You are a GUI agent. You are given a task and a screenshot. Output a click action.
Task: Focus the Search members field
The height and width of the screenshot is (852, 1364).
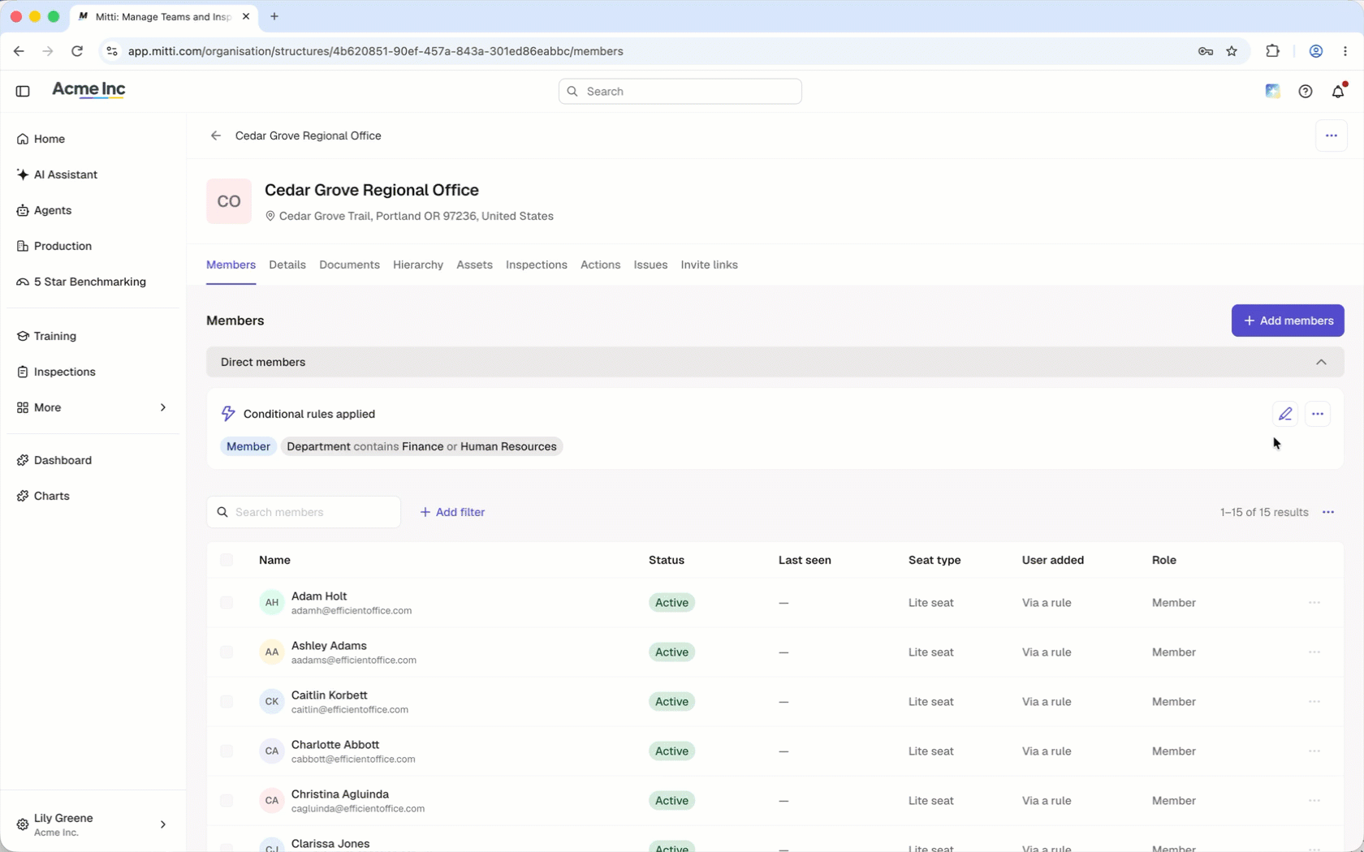304,512
